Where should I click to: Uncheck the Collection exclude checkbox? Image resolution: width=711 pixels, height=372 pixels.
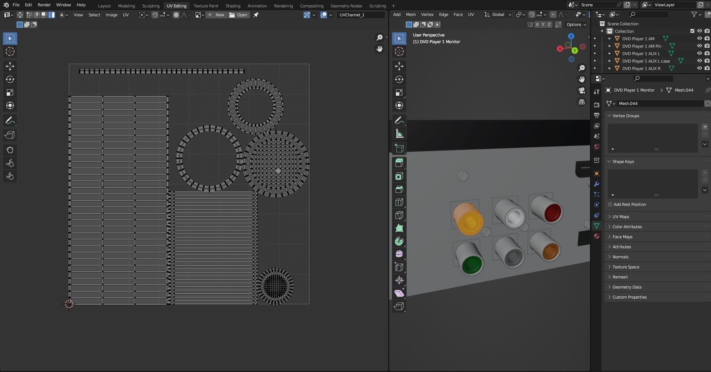(x=692, y=31)
